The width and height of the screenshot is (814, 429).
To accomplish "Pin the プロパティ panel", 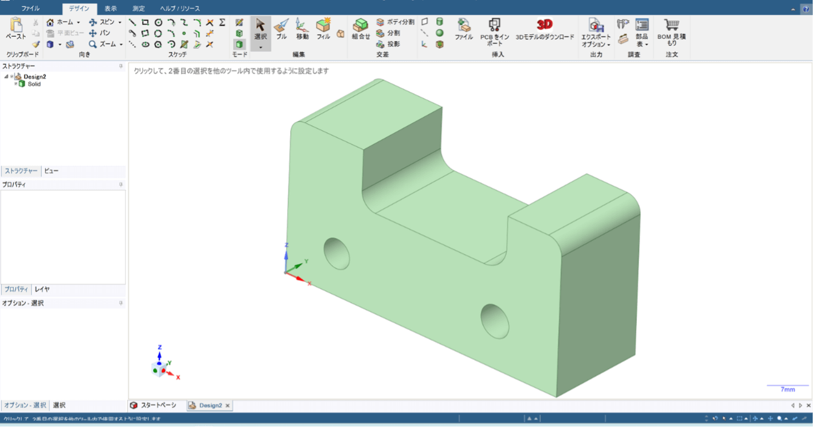I will click(121, 185).
